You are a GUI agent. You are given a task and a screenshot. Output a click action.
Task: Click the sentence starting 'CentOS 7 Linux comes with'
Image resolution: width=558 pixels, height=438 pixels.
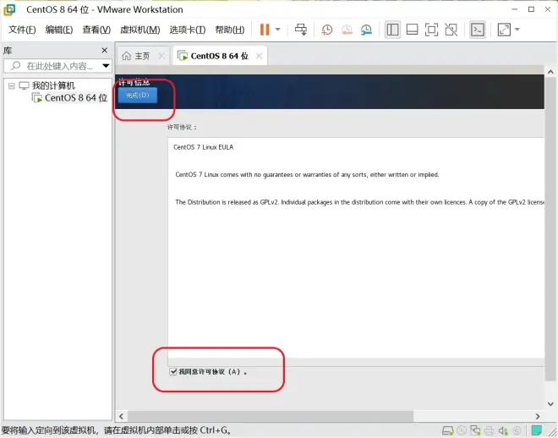click(307, 175)
